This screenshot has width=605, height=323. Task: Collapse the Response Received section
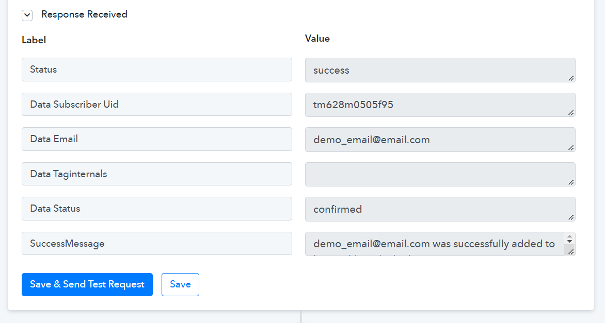click(27, 15)
